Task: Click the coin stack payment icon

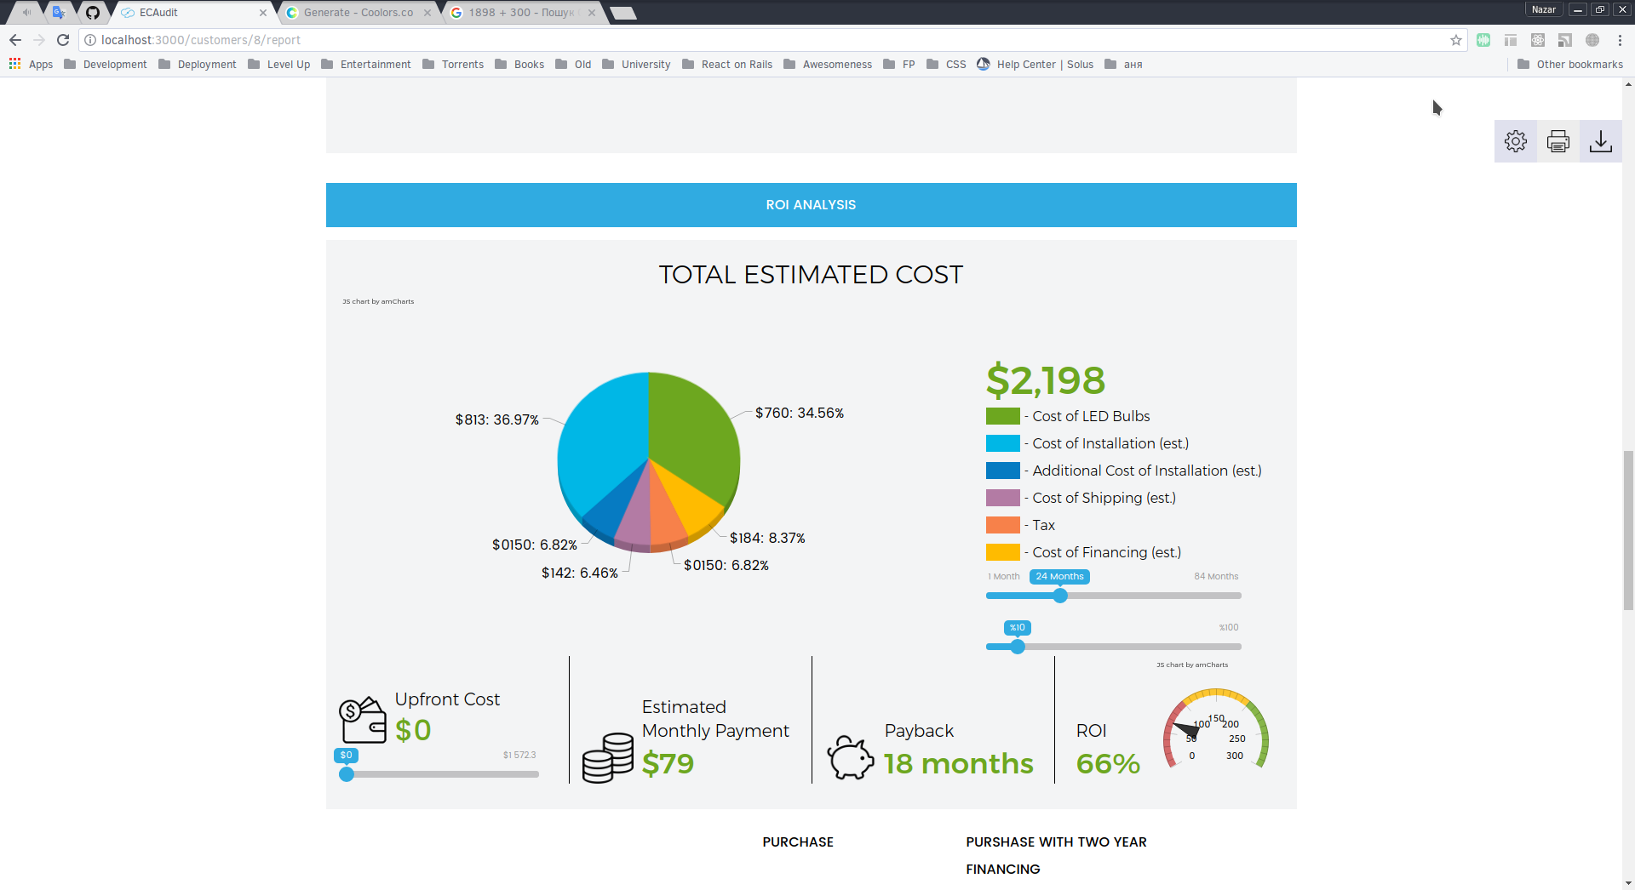Action: [608, 757]
